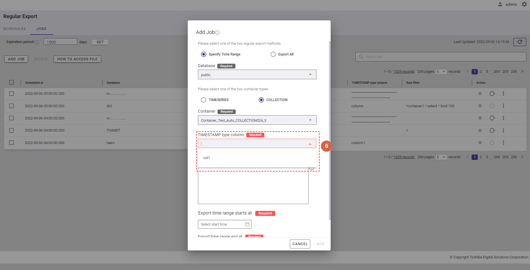Switch to the SCHEDULES tab
530x270 pixels.
click(x=14, y=29)
